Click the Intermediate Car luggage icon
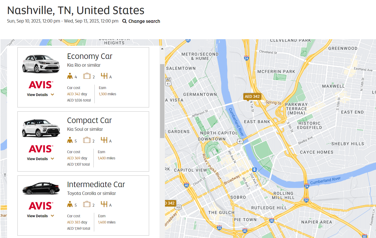 coord(87,204)
